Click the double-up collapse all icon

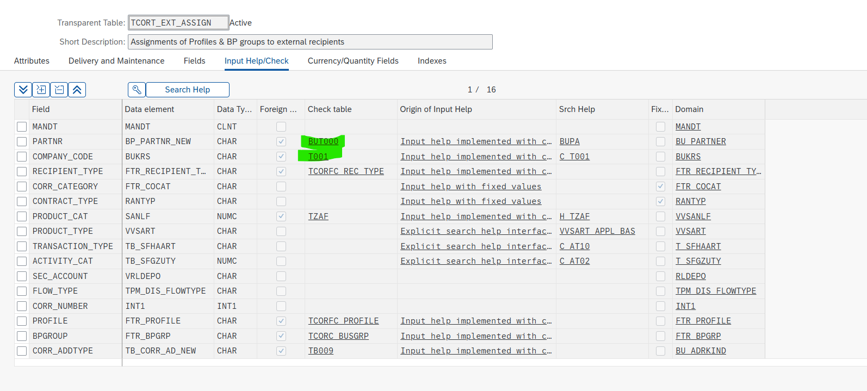[77, 90]
